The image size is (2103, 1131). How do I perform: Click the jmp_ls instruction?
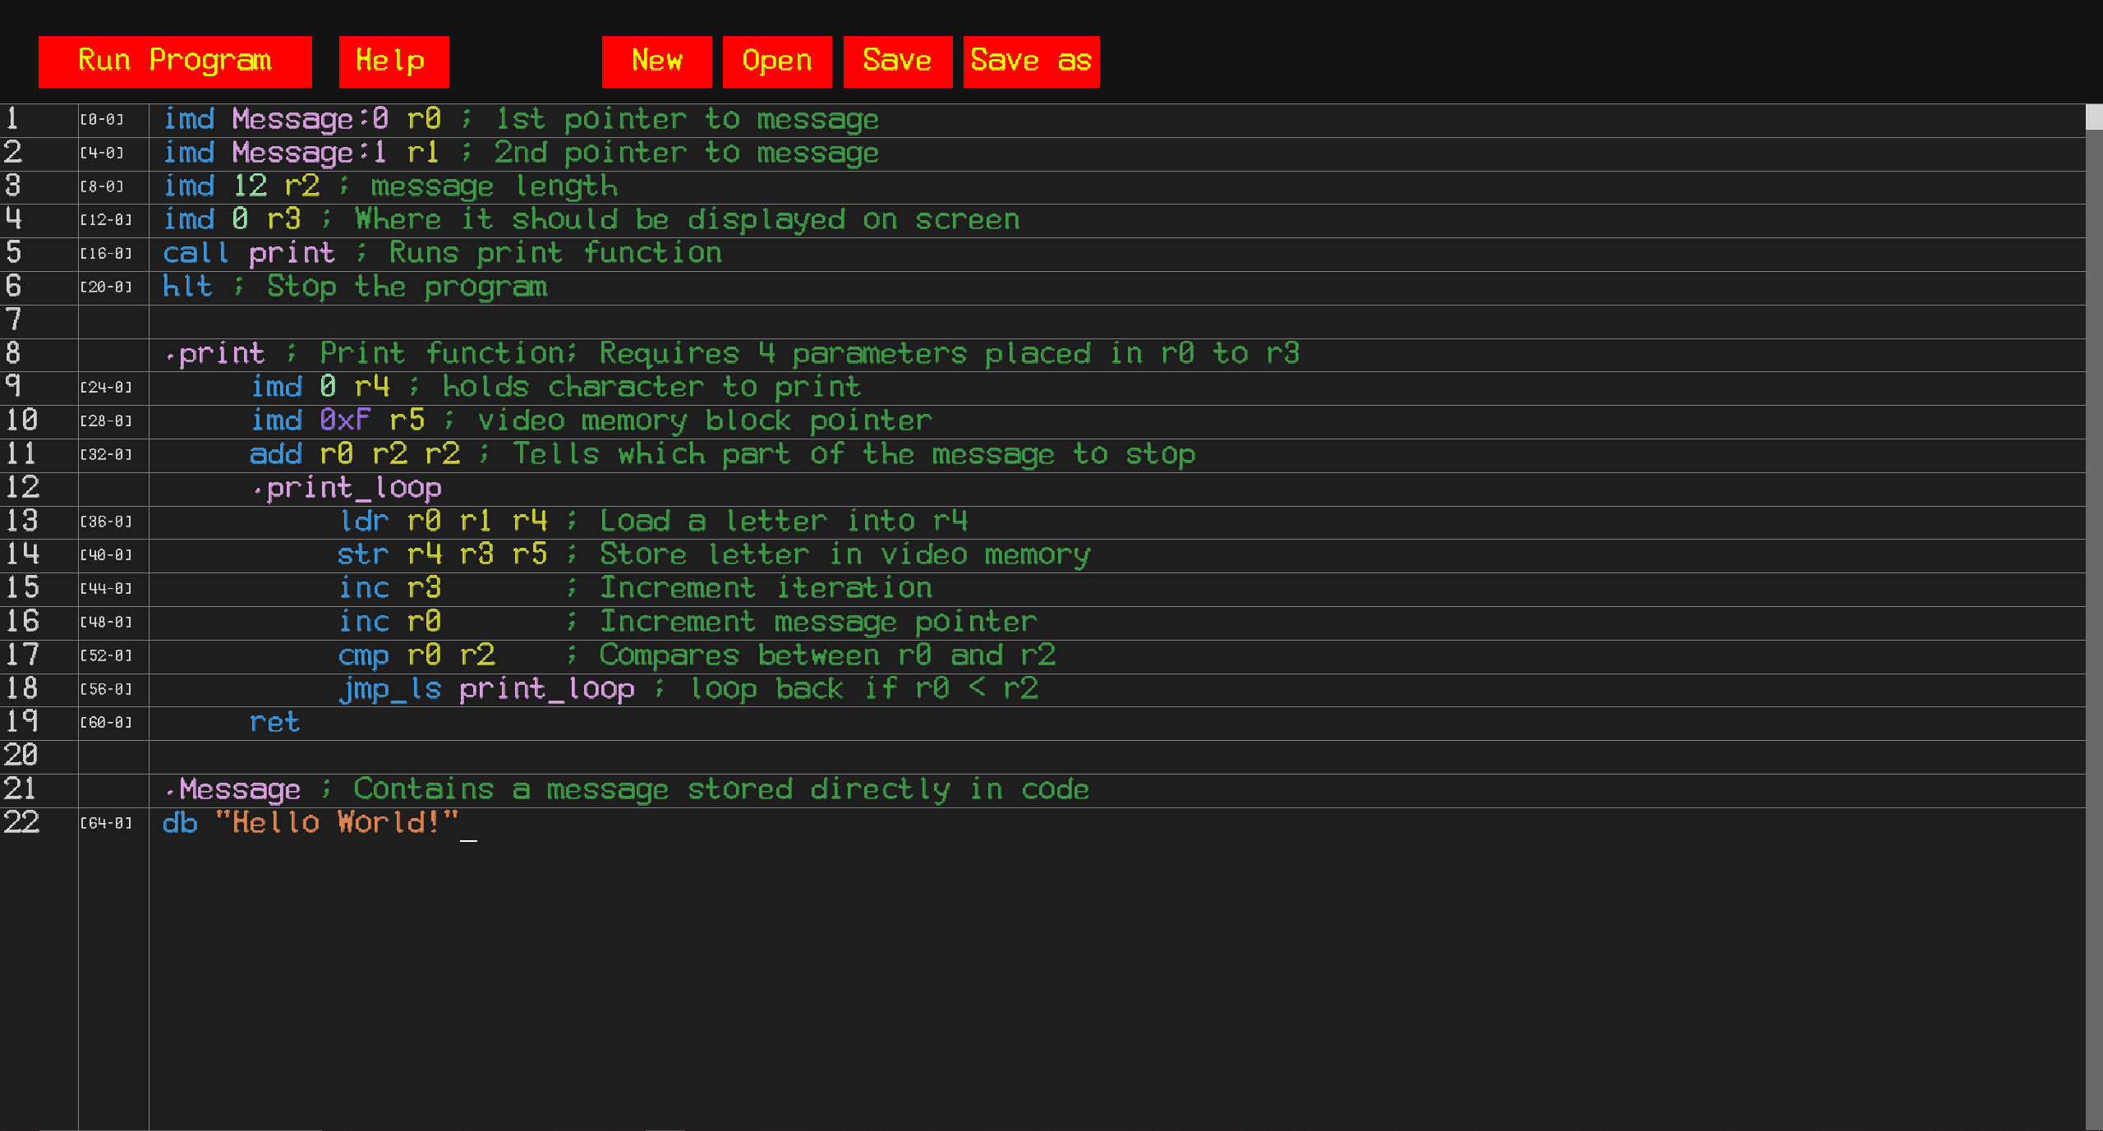point(390,689)
